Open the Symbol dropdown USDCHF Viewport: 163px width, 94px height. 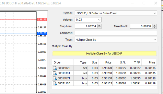(116, 13)
